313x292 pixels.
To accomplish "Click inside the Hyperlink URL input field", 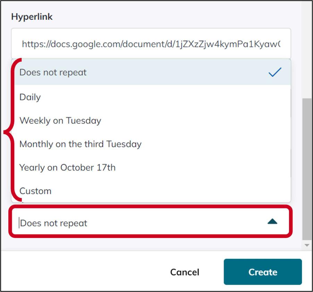I will tap(151, 44).
